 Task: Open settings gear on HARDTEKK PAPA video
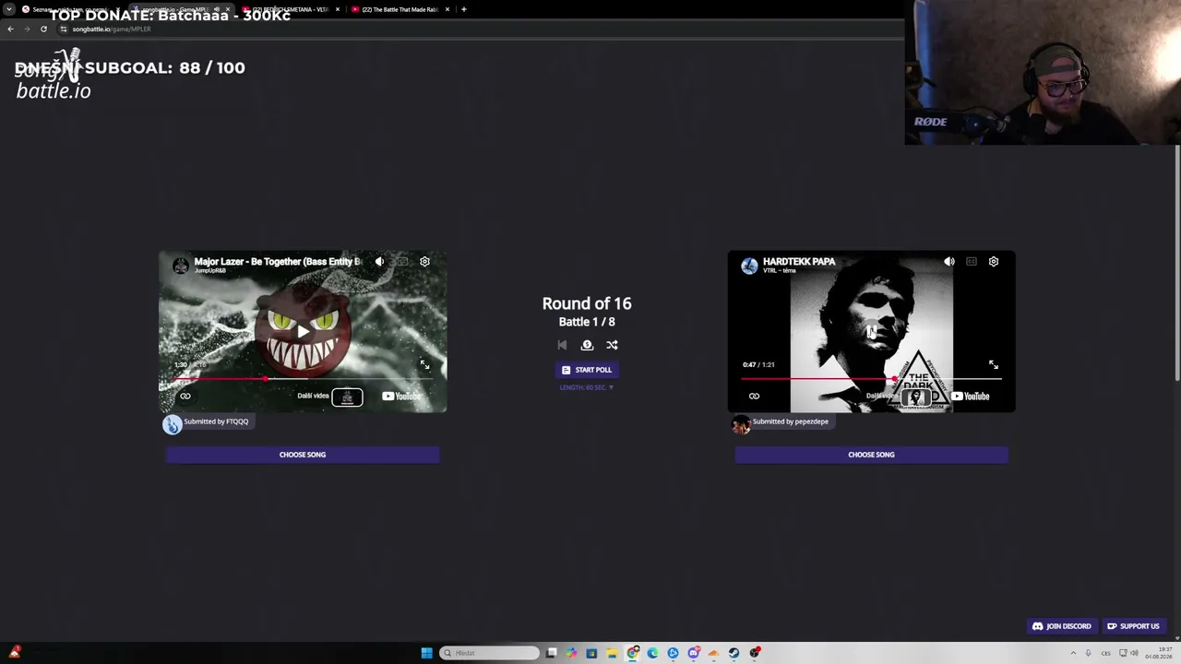tap(994, 262)
